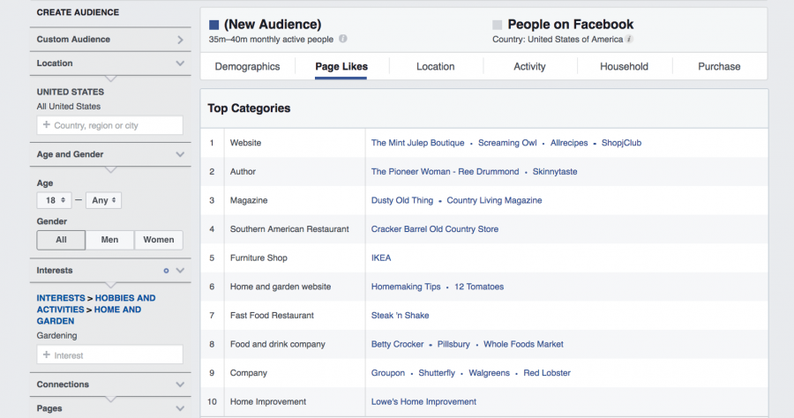This screenshot has width=794, height=418.
Task: Click the Country, region or city field
Action: click(x=110, y=125)
